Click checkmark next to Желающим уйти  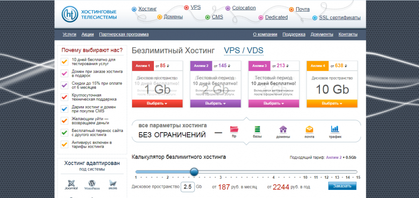(65, 120)
